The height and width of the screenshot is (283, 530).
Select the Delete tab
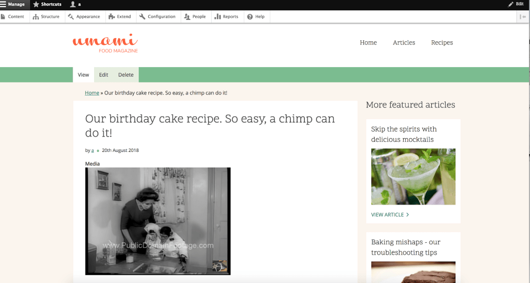[126, 75]
